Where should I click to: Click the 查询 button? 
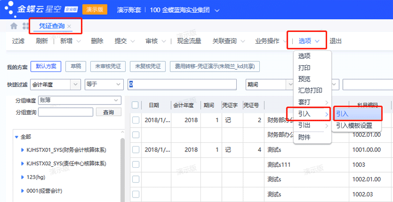(108, 112)
